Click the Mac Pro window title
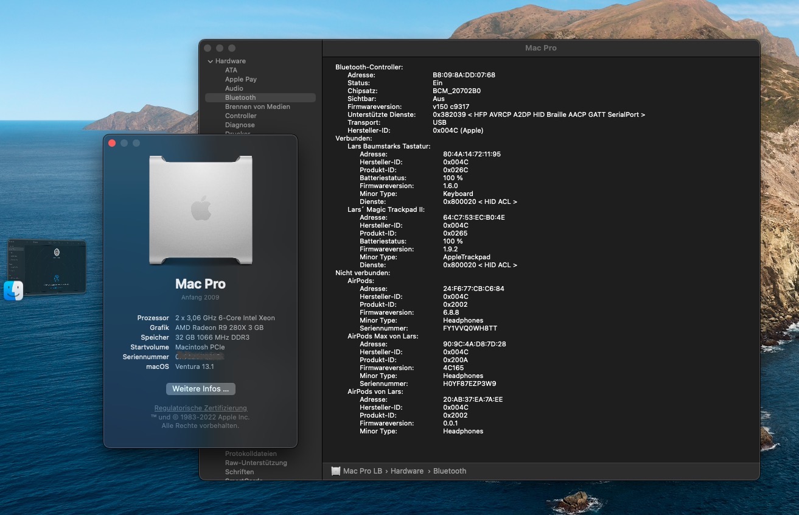Screen dimensions: 799x515 [x=541, y=48]
